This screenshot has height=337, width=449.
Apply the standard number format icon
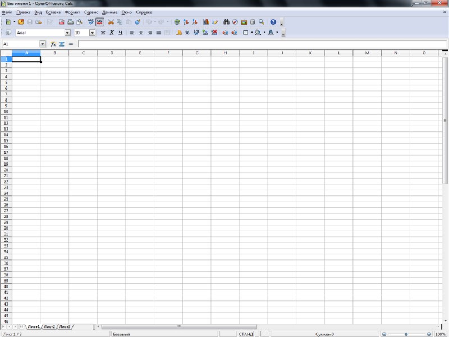(196, 33)
